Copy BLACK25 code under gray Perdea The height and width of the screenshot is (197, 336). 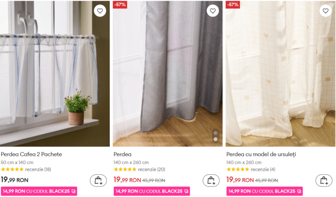tap(186, 191)
